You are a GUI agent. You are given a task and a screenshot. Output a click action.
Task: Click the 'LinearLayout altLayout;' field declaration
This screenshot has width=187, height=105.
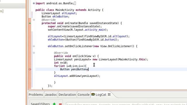tap(59, 13)
